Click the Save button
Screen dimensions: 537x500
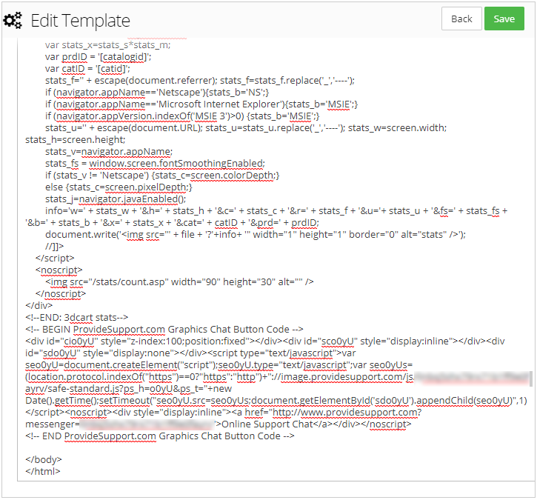(x=504, y=19)
